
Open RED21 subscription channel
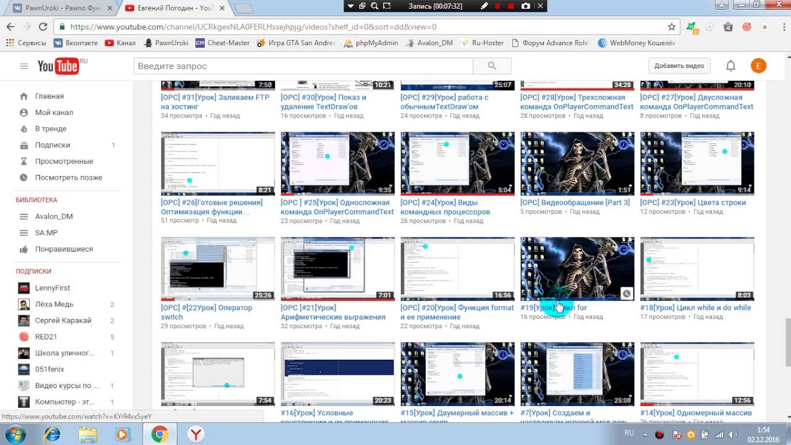pos(46,337)
